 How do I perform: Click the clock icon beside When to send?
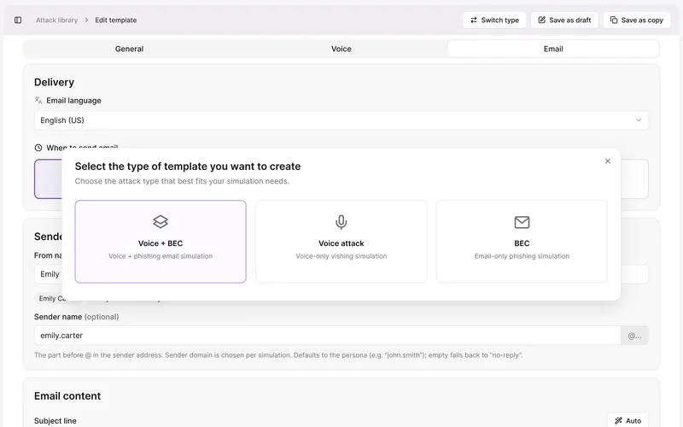click(x=38, y=148)
